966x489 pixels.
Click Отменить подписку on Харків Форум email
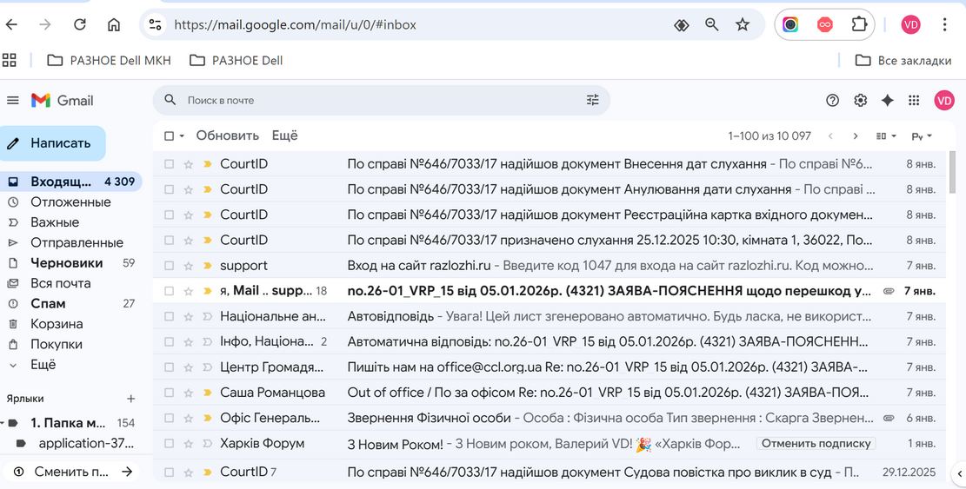[816, 444]
